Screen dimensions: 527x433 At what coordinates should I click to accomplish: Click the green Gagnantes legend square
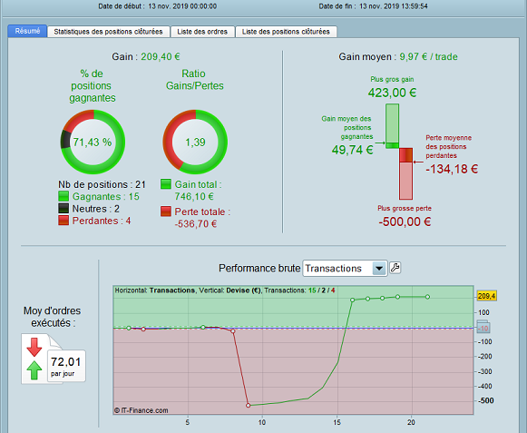pyautogui.click(x=63, y=196)
